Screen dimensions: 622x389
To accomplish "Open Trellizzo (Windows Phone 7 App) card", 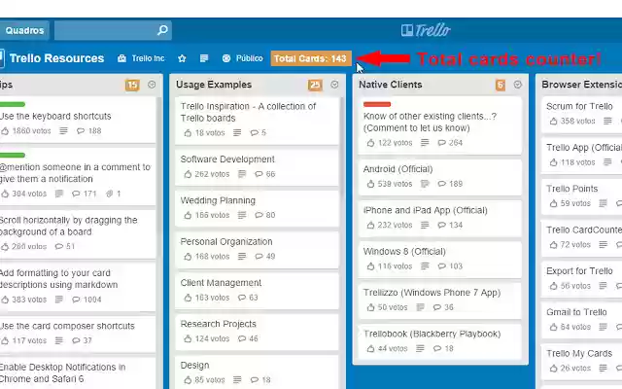I will [439, 301].
